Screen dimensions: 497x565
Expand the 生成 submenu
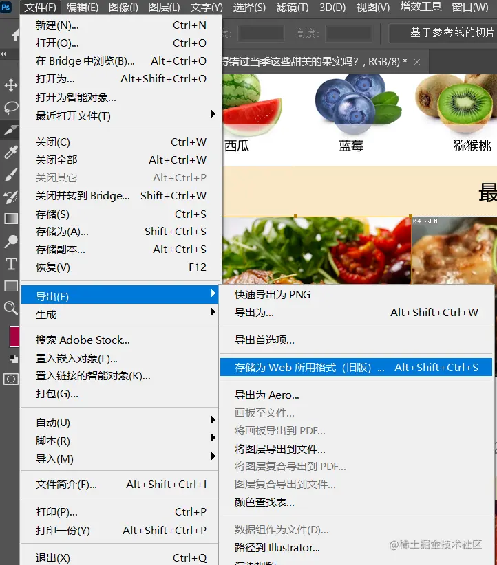(x=121, y=315)
